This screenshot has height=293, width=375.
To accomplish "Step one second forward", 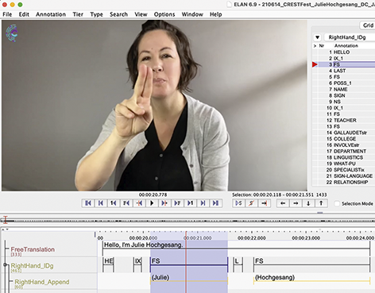I will pyautogui.click(x=190, y=203).
